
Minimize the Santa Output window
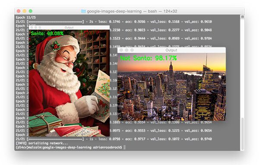36,28
